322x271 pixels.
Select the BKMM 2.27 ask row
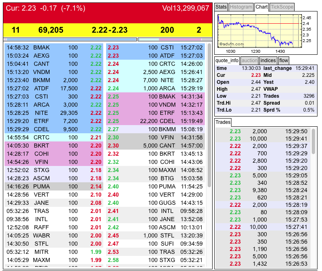click(x=155, y=129)
